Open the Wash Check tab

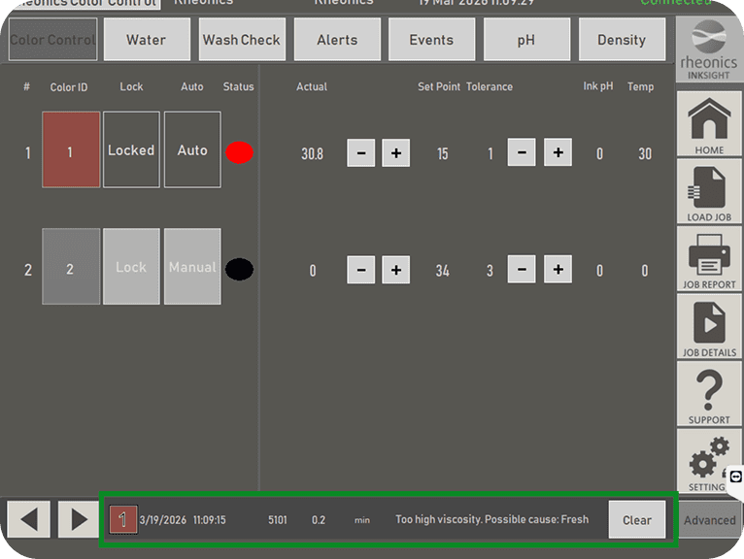[241, 40]
